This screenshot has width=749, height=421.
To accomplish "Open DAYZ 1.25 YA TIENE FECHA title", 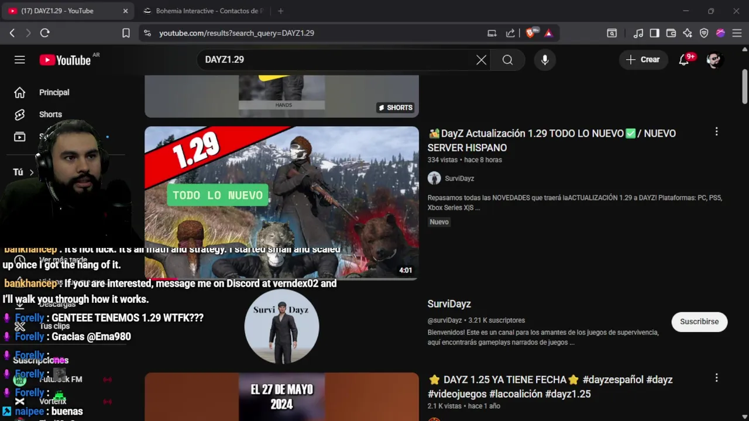I will tap(550, 387).
